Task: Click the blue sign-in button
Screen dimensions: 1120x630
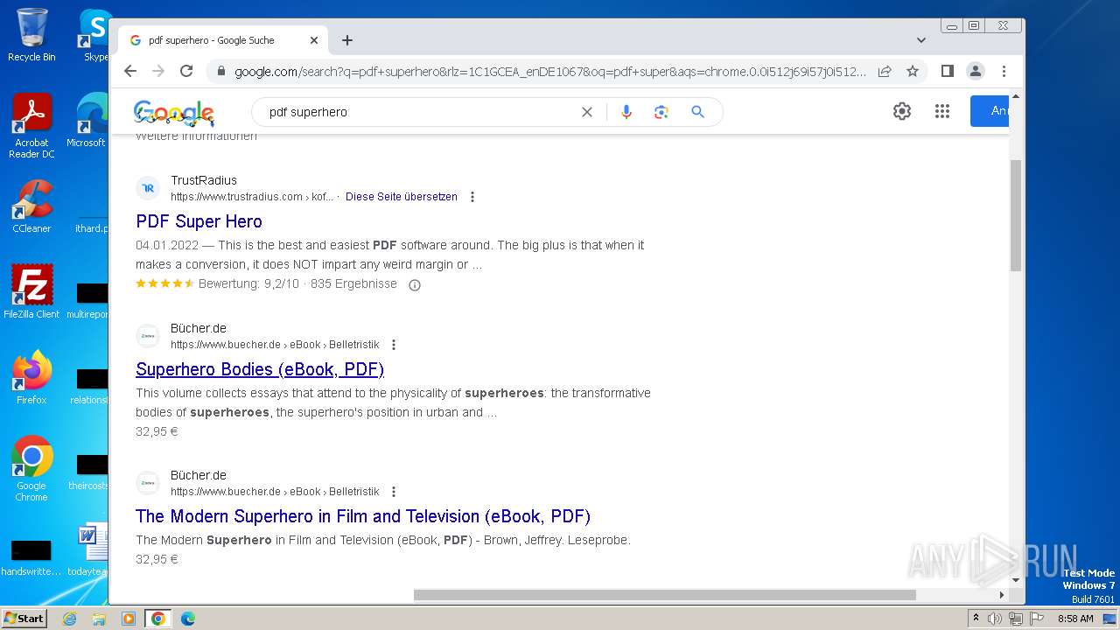Action: pos(990,111)
